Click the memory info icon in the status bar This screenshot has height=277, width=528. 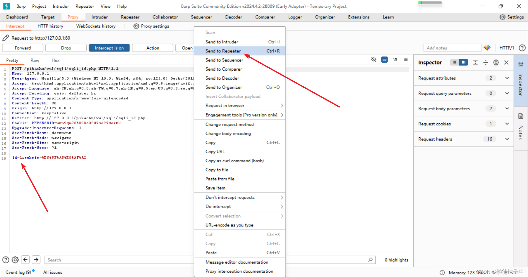coord(442,272)
